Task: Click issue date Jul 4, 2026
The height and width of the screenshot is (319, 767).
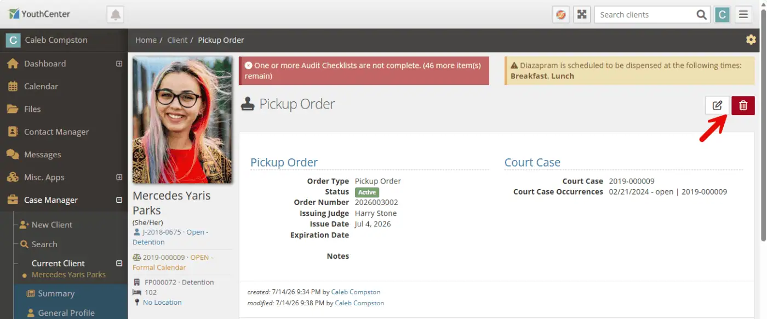Action: (x=373, y=224)
